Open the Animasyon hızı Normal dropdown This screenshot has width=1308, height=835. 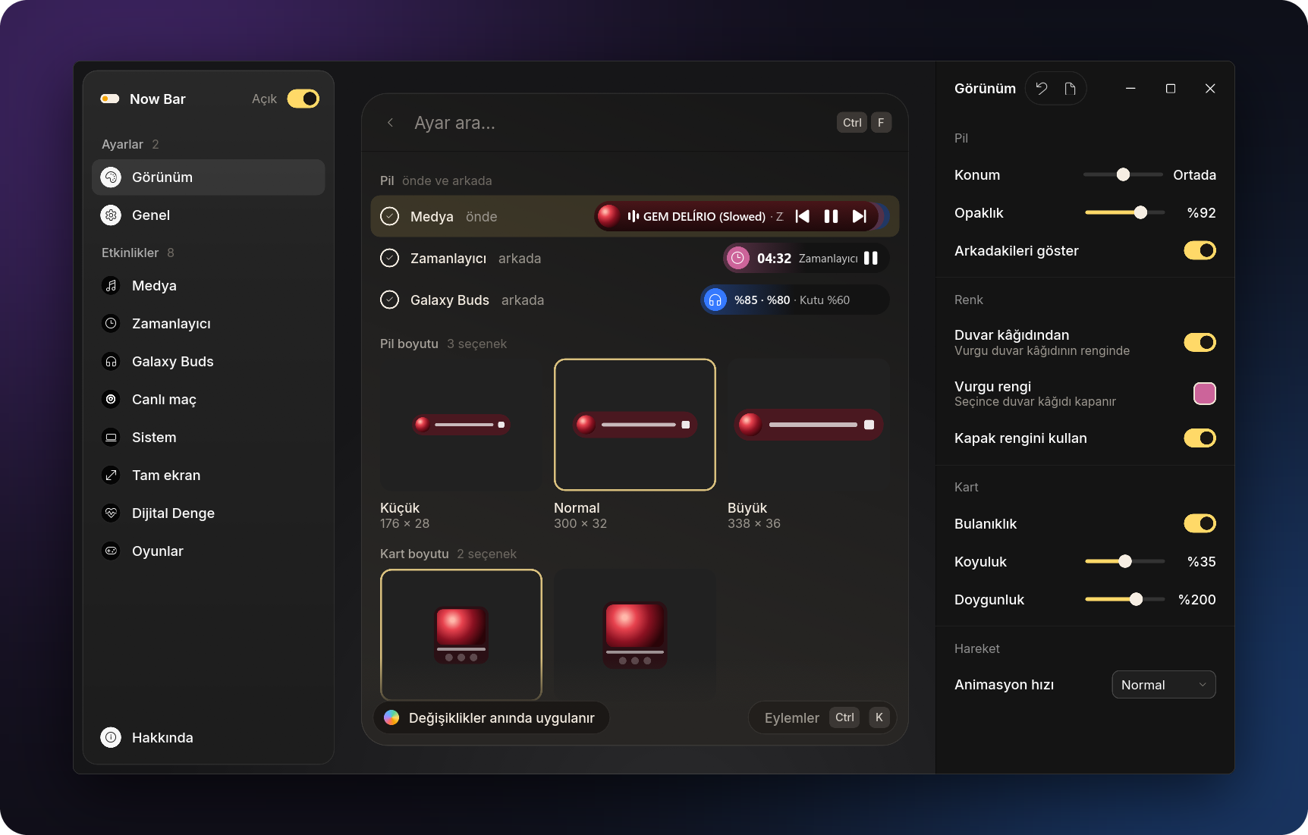(1164, 685)
